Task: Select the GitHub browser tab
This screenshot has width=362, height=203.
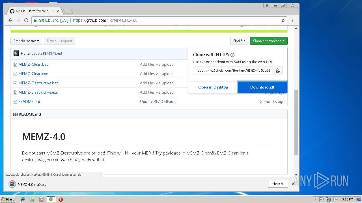Action: [35, 11]
